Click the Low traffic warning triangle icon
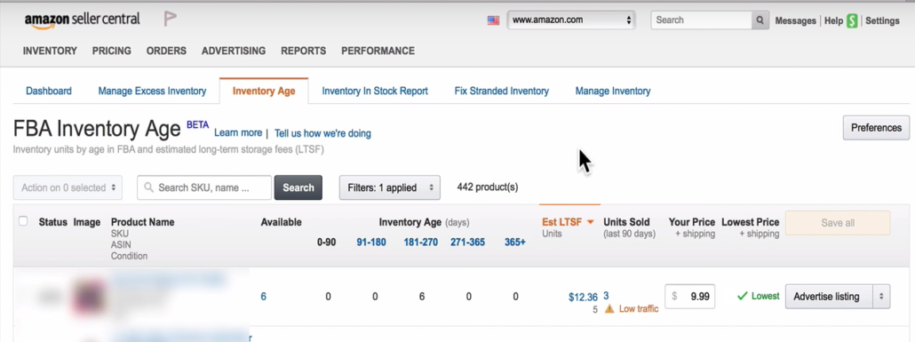 pyautogui.click(x=609, y=309)
